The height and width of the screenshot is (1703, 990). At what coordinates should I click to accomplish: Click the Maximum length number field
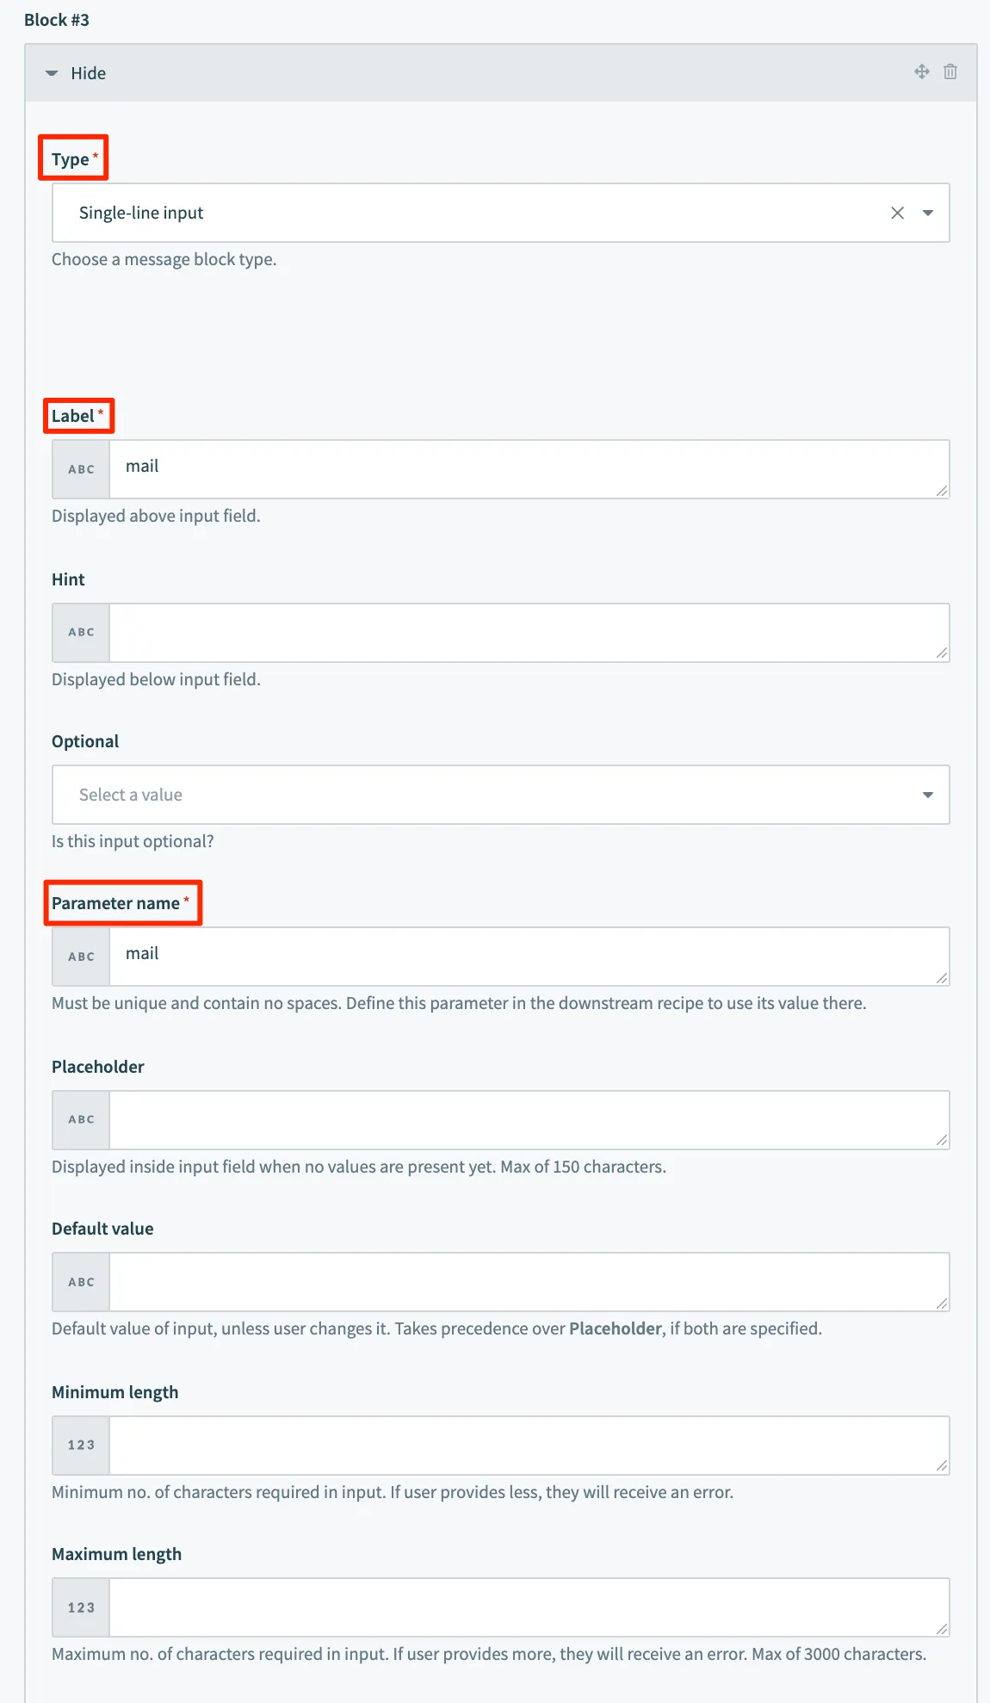[529, 1607]
